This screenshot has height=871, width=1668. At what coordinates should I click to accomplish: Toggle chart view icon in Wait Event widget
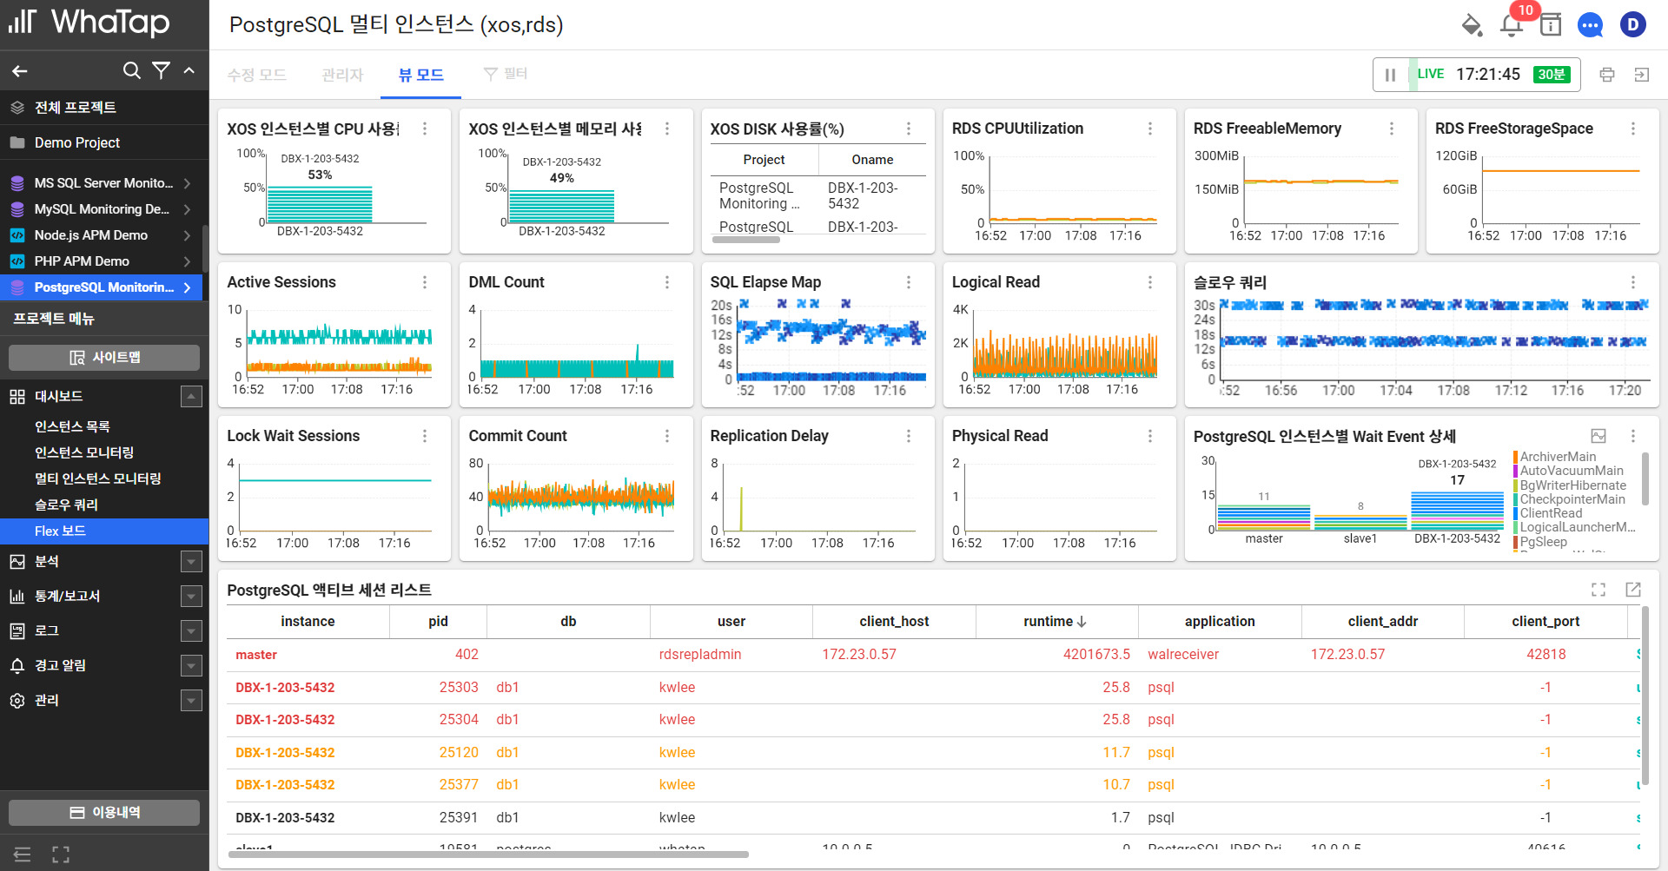tap(1598, 436)
